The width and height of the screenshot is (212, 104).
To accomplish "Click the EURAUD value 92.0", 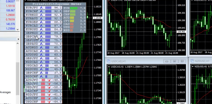I will tap(58, 19).
